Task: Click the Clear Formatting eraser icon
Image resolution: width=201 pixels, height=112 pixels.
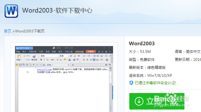Action: 79,56
